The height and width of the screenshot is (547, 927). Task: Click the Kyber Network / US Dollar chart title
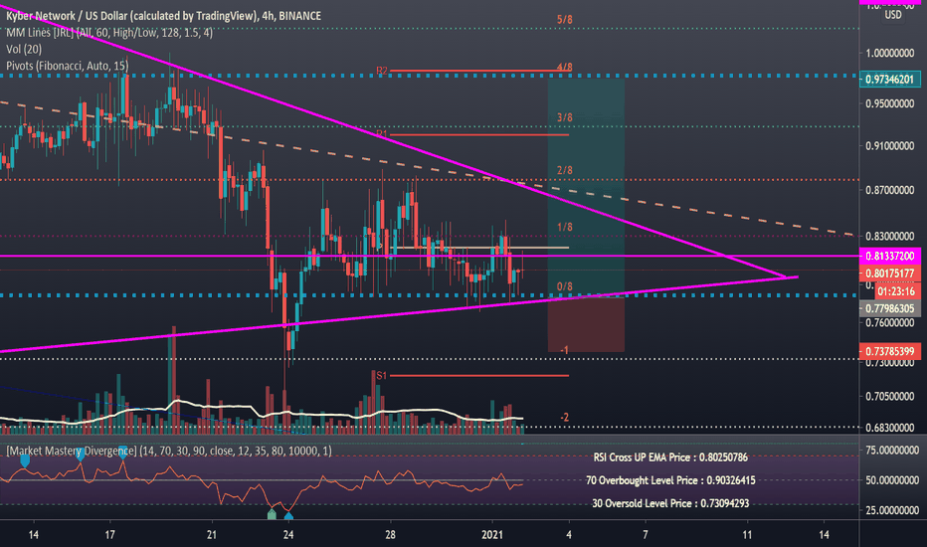coord(164,16)
